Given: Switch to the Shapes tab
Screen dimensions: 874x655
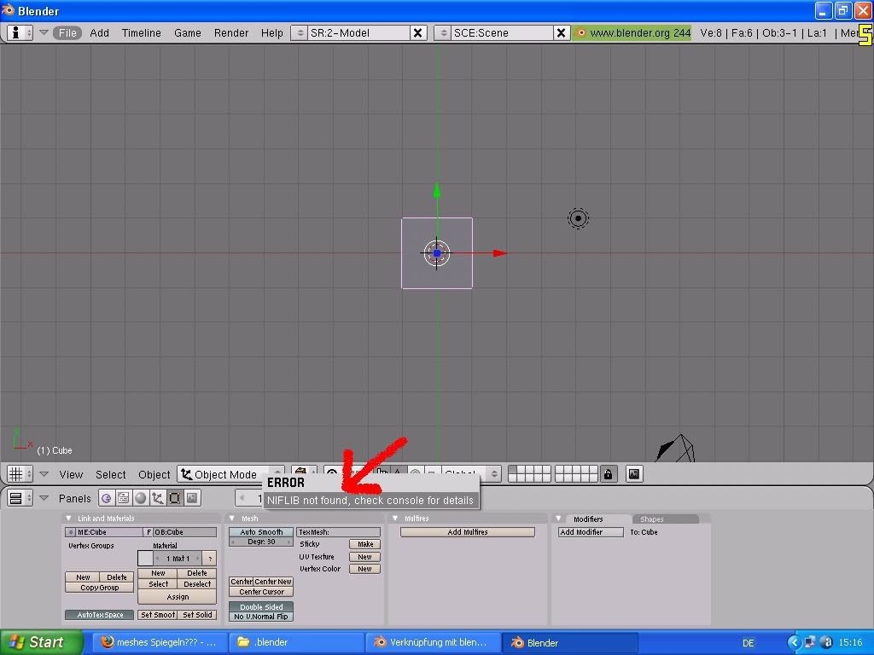Looking at the screenshot, I should click(652, 519).
